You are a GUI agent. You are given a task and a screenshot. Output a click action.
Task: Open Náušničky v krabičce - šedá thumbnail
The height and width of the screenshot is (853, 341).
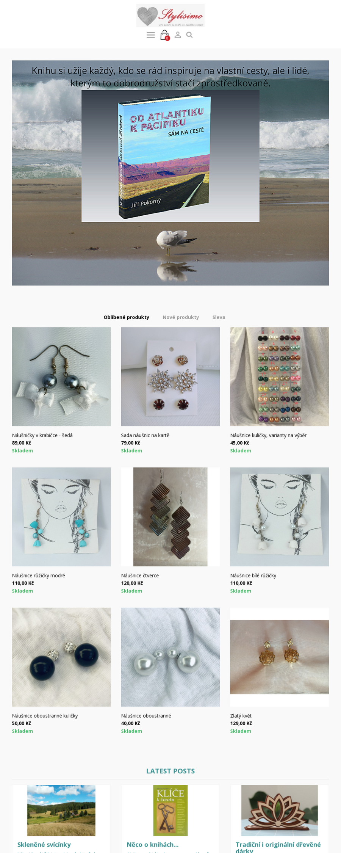pos(61,376)
